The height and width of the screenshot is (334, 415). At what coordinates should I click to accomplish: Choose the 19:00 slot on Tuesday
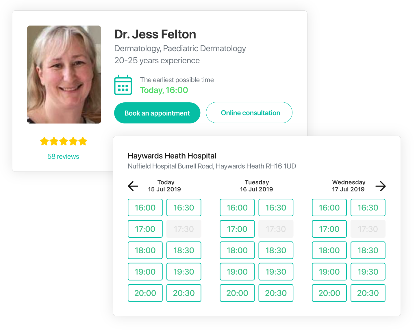[x=237, y=272]
